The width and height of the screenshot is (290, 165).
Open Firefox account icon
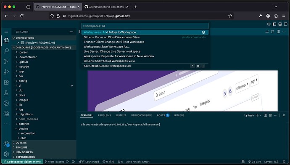(268, 16)
